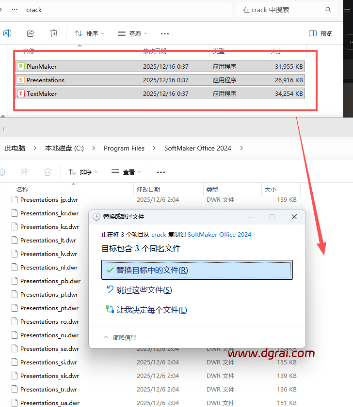Select the Presentations application file
This screenshot has width=353, height=407.
click(x=160, y=80)
